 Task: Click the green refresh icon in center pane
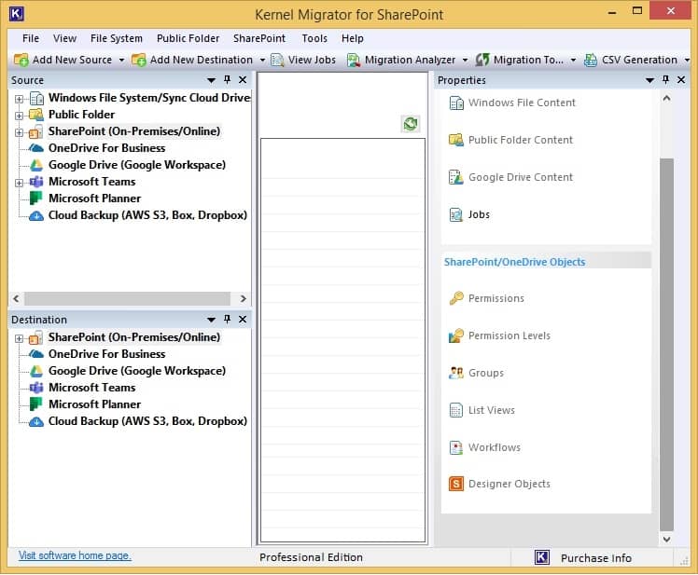[411, 124]
